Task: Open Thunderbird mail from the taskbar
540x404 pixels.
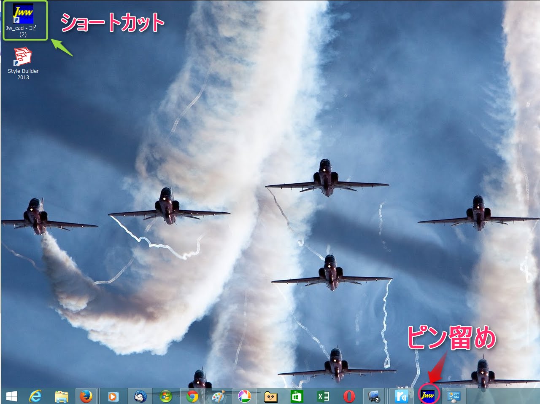Action: tap(140, 396)
